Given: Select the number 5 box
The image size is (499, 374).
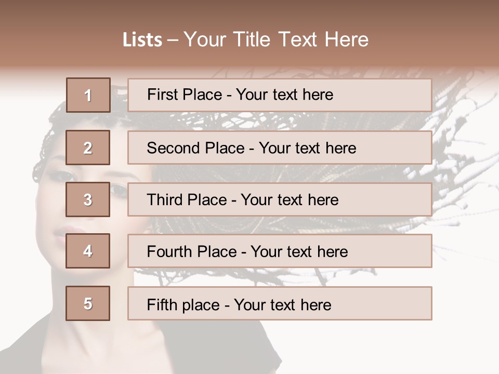Looking at the screenshot, I should (x=88, y=303).
